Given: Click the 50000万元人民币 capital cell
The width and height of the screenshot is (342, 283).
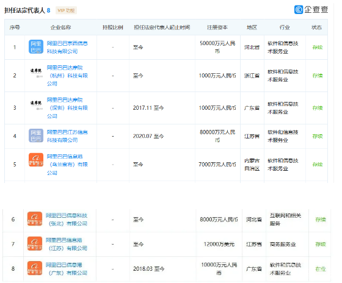Looking at the screenshot, I should pyautogui.click(x=217, y=48).
